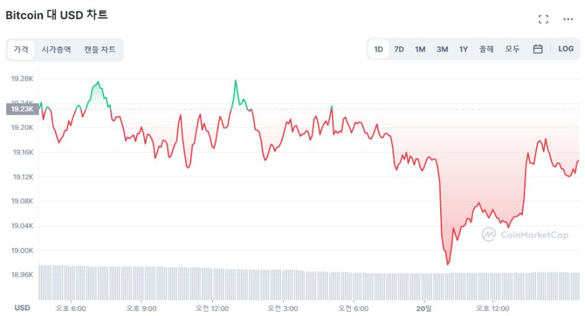Toggle the LOG scale button
Viewport: 585px width, 316px height.
point(566,49)
